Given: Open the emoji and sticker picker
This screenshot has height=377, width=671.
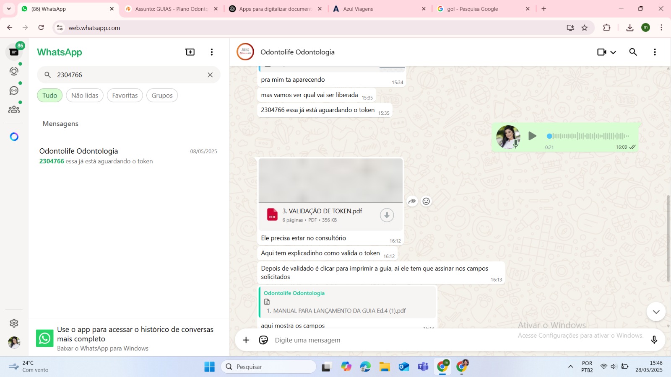Looking at the screenshot, I should coord(263,340).
